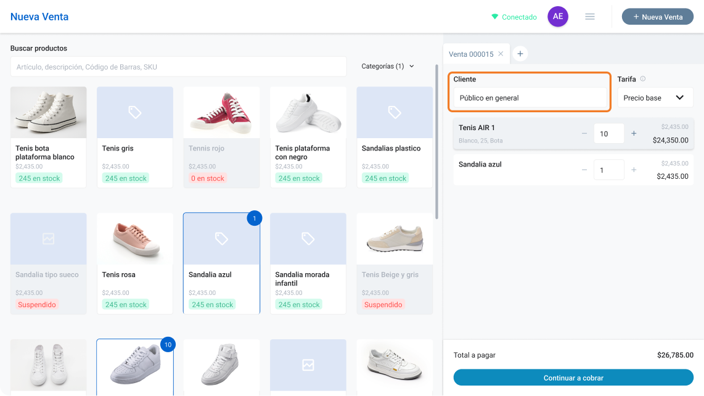Image resolution: width=704 pixels, height=396 pixels.
Task: Click the Nueva Venta page title
Action: [x=39, y=17]
